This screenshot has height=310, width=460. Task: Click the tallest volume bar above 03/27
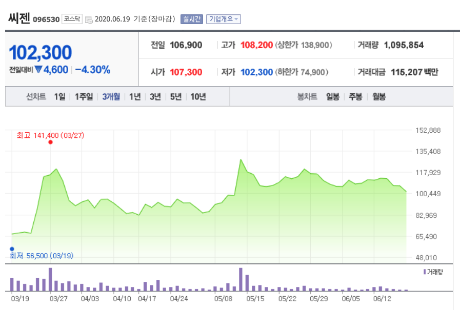(50, 279)
